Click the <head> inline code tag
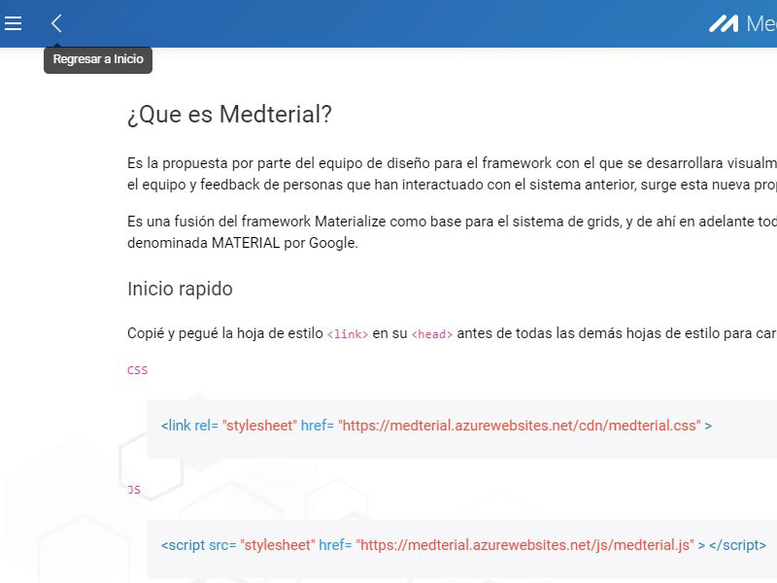Viewport: 777px width, 583px height. (x=431, y=334)
